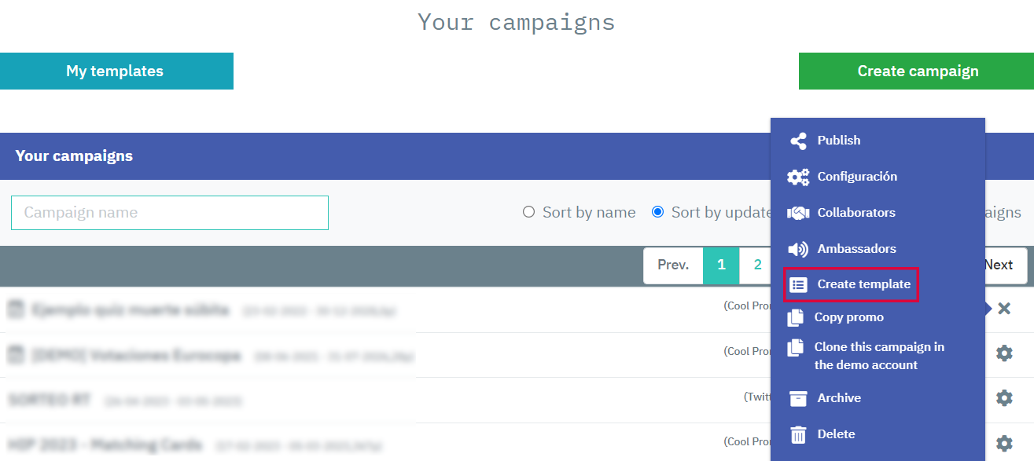The image size is (1034, 461).
Task: Open My templates
Action: pyautogui.click(x=116, y=71)
